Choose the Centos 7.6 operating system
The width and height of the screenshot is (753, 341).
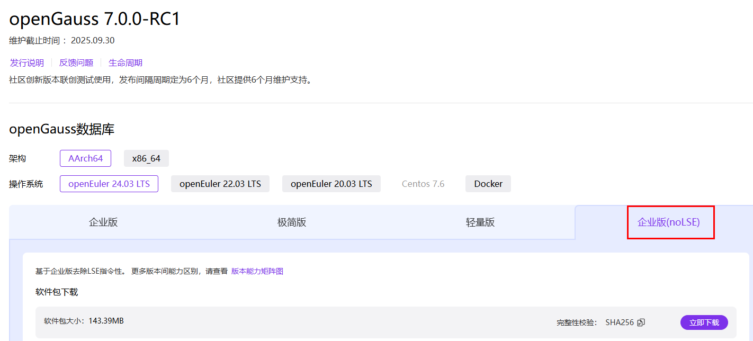pyautogui.click(x=423, y=184)
